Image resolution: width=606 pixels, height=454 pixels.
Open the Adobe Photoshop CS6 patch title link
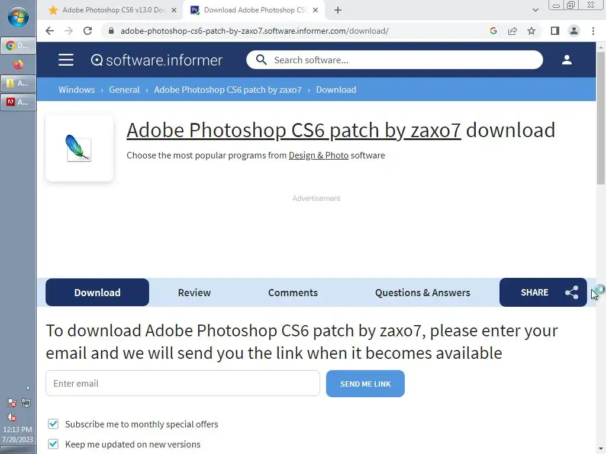pos(294,130)
